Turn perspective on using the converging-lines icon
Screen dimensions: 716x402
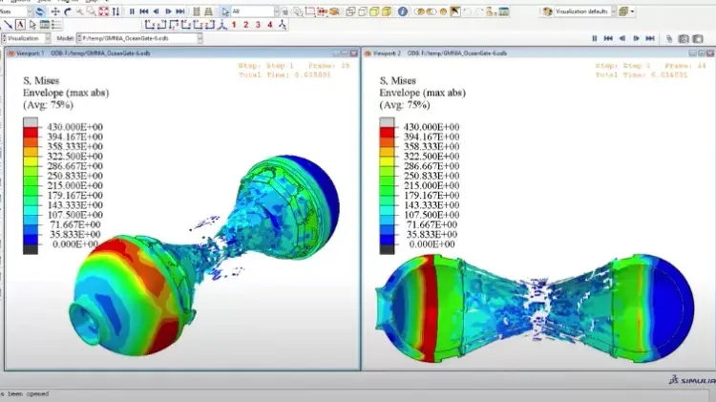pyautogui.click(x=208, y=11)
